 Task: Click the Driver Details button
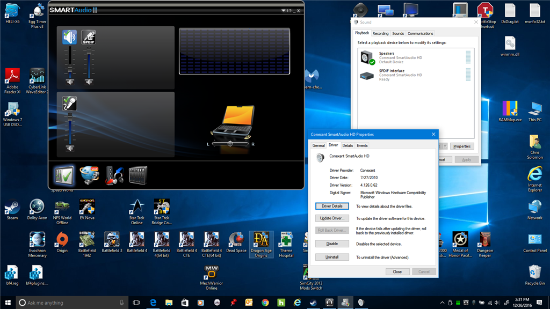pyautogui.click(x=332, y=206)
